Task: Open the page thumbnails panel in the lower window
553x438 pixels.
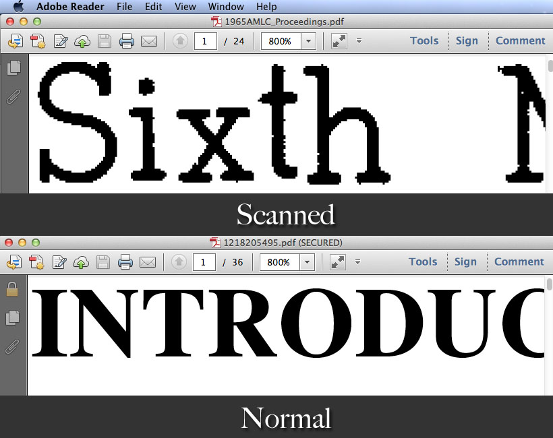Action: [13, 317]
